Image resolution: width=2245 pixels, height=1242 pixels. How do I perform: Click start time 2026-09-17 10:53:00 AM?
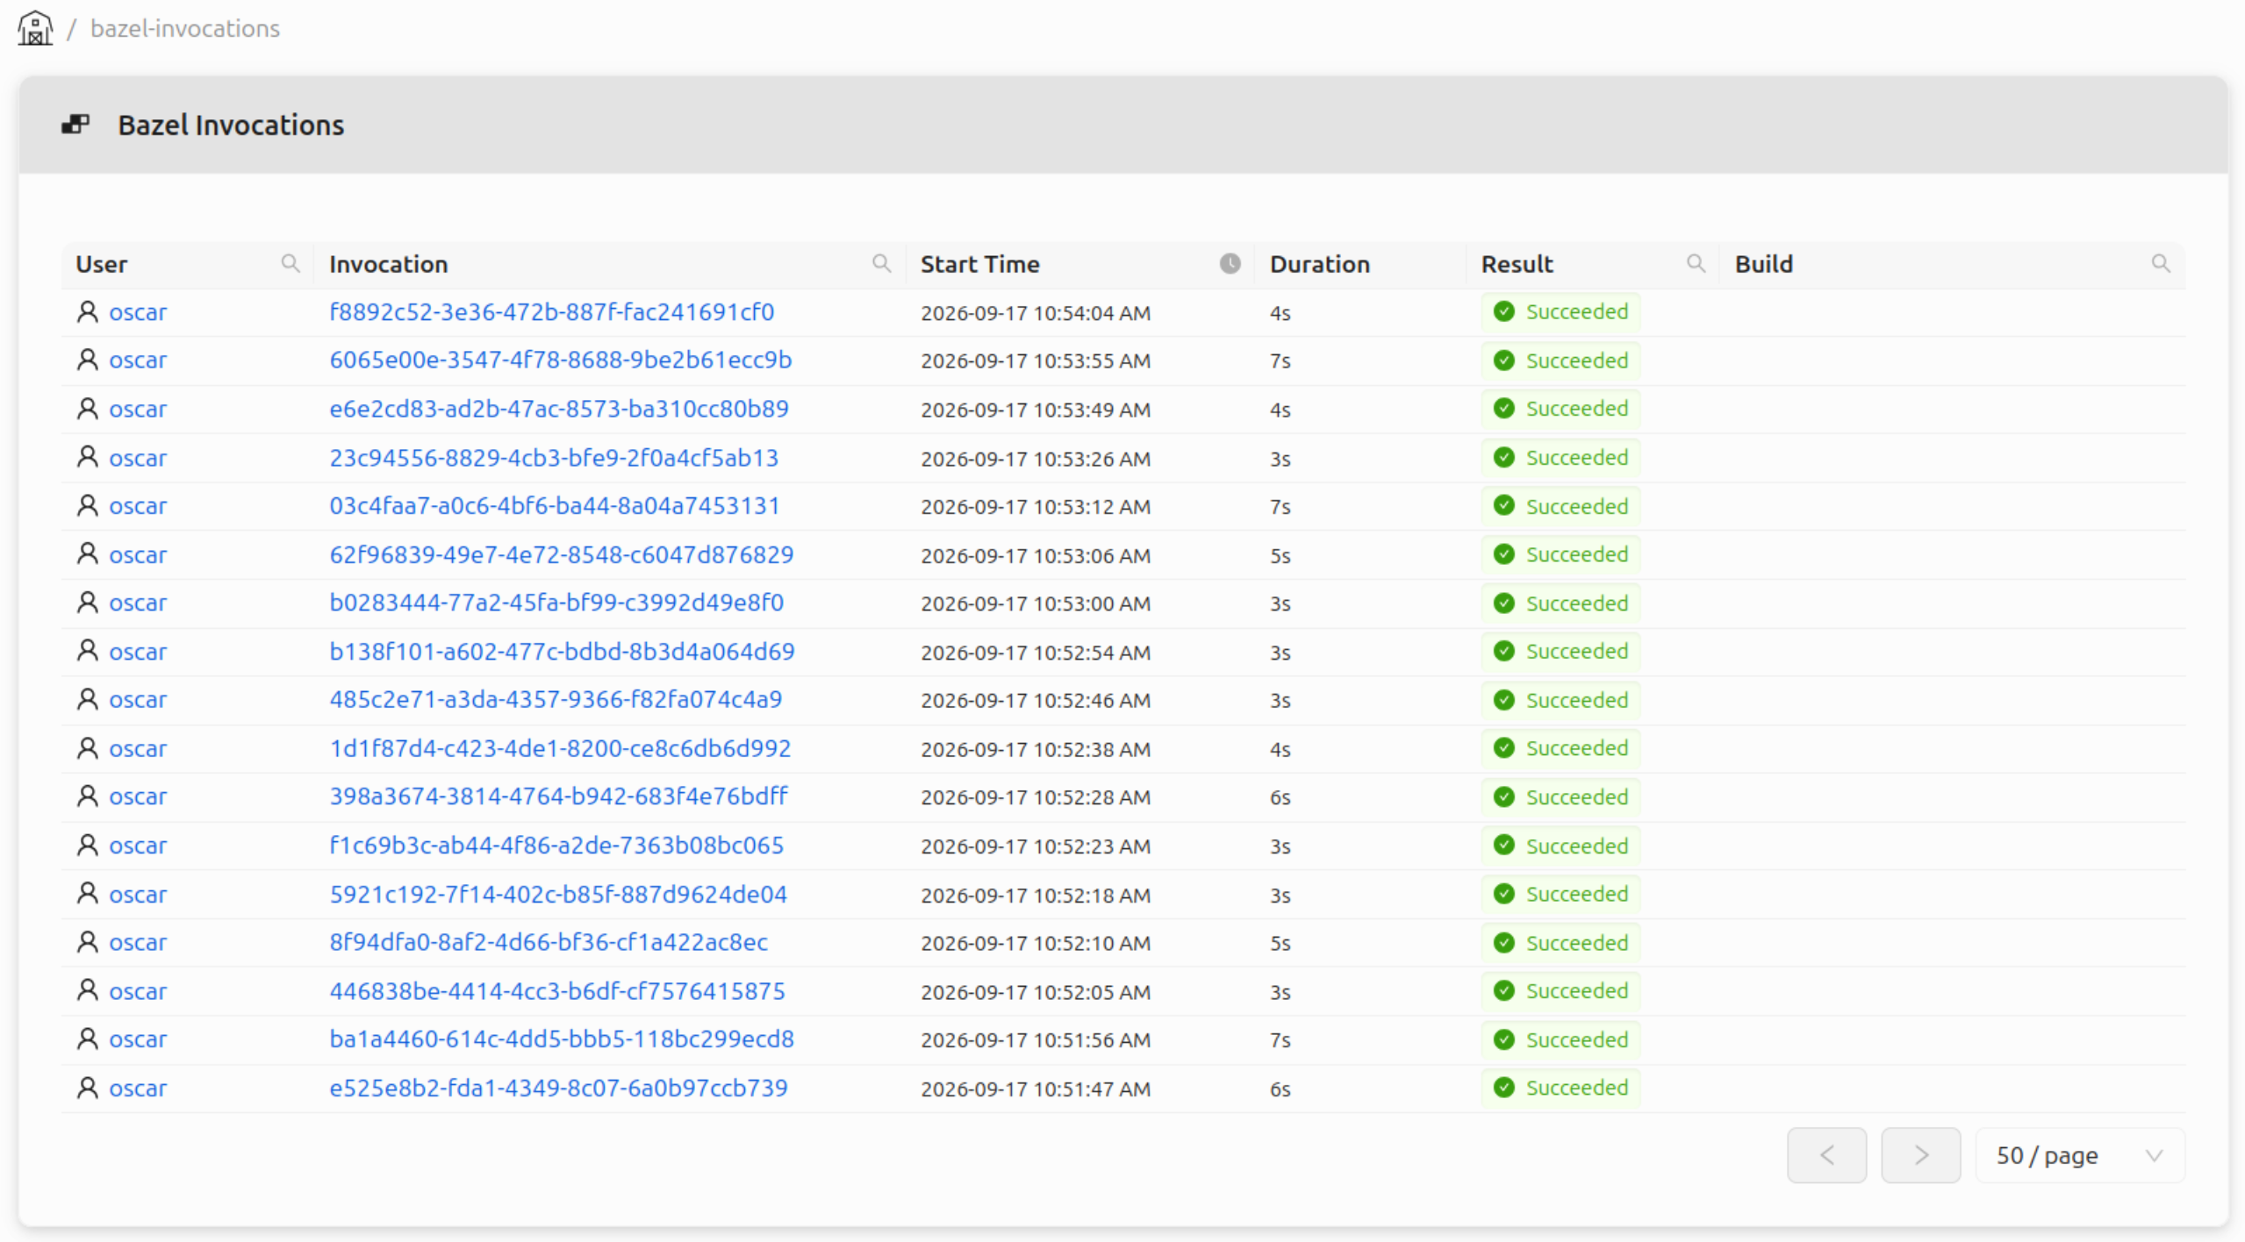point(1036,603)
